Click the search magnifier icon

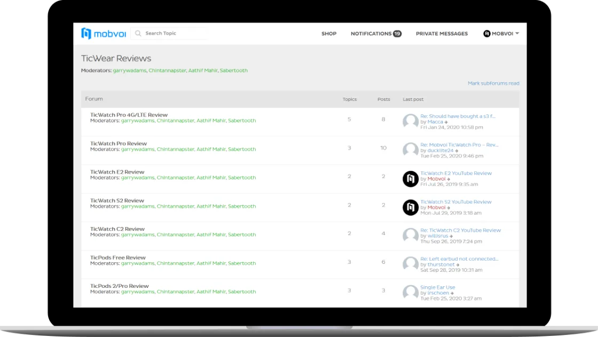tap(138, 33)
